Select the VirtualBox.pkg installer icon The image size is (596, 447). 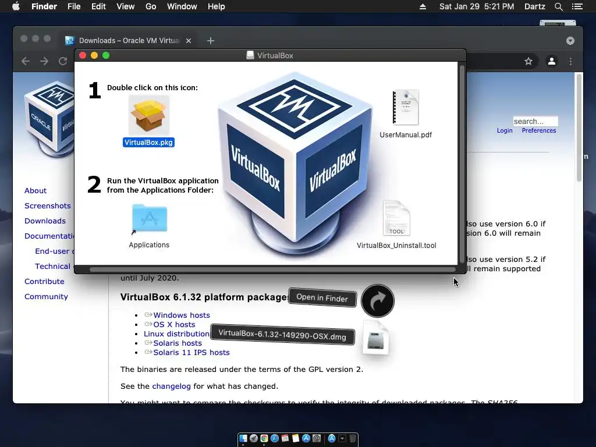(x=148, y=115)
